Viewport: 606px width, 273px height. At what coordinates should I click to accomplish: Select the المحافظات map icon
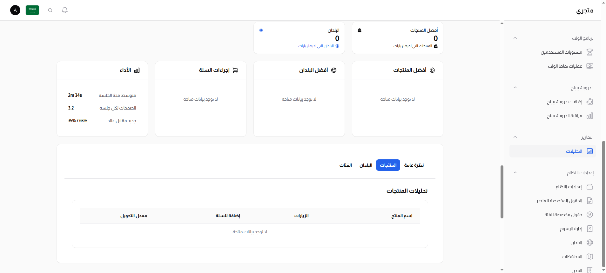click(x=590, y=256)
